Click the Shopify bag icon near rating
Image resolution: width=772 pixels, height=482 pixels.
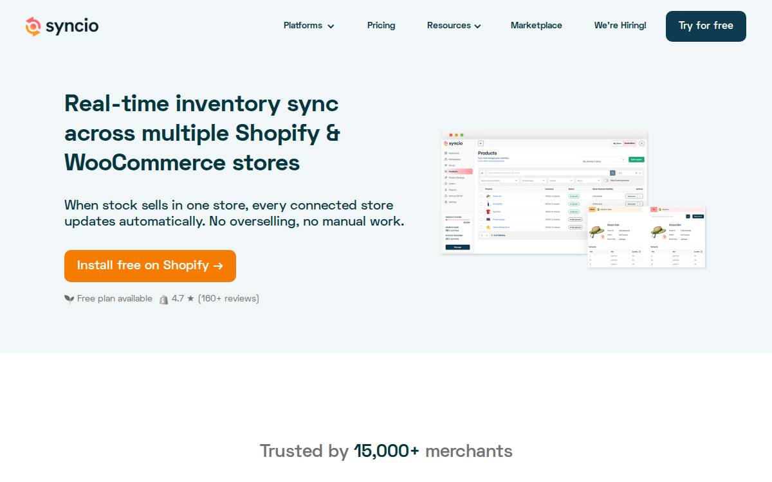pyautogui.click(x=164, y=299)
